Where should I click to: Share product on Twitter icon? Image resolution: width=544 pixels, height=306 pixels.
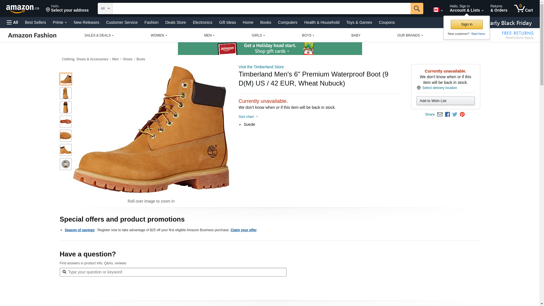(x=455, y=114)
